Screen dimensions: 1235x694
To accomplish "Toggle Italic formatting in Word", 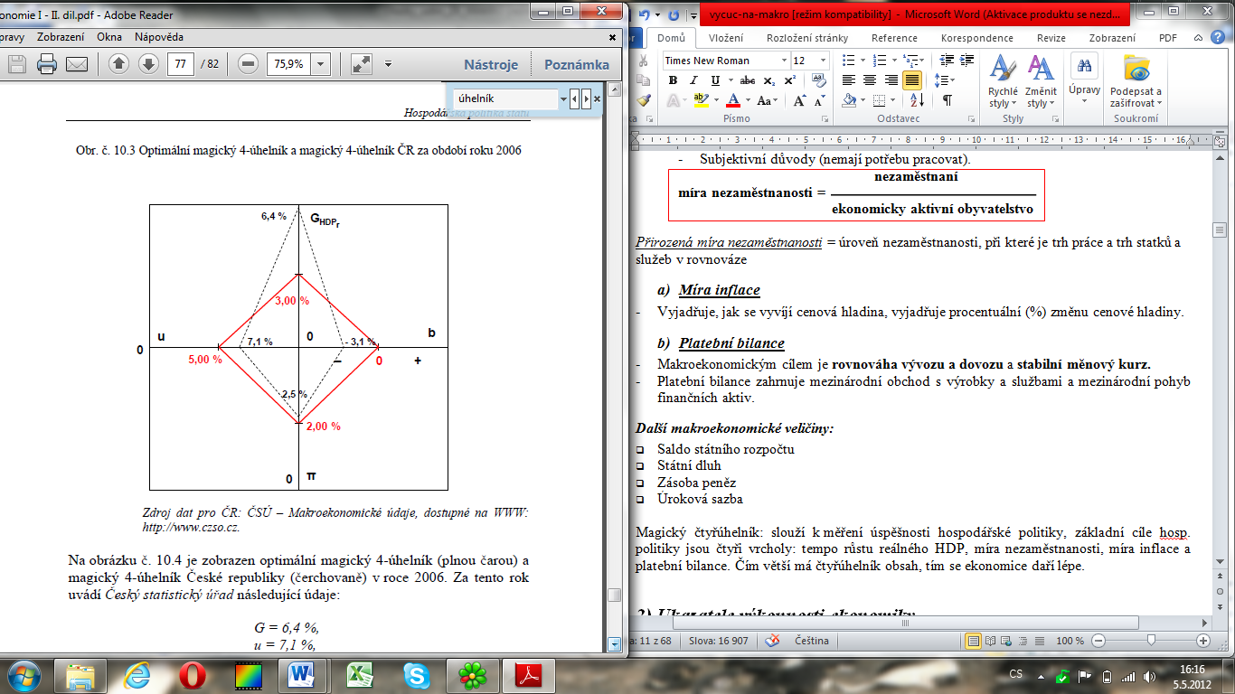I will click(x=693, y=80).
